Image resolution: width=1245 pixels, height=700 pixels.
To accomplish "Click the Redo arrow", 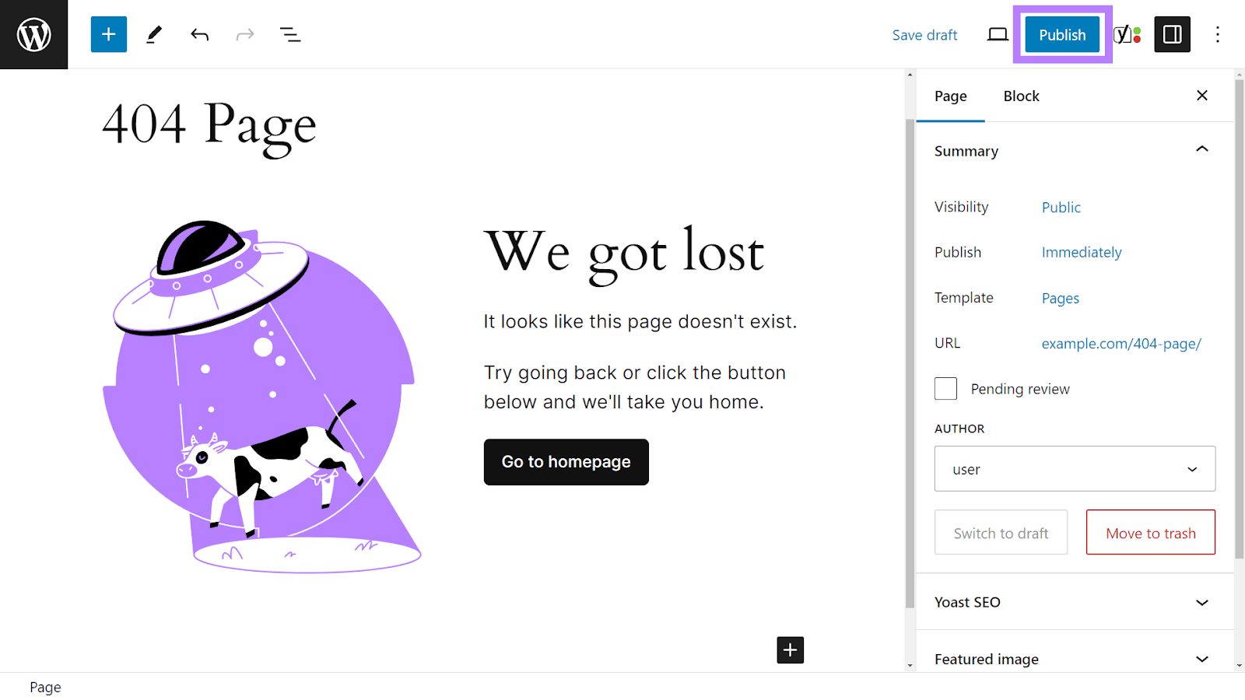I will pos(244,33).
